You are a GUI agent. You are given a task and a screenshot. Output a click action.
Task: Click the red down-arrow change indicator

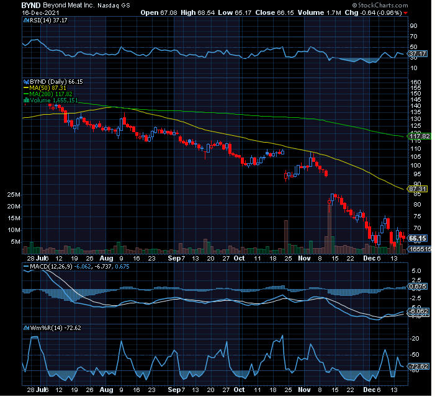click(x=406, y=13)
